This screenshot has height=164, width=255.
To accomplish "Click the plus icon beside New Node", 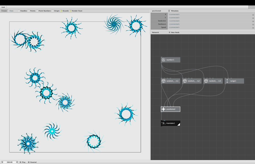I will point(170,32).
